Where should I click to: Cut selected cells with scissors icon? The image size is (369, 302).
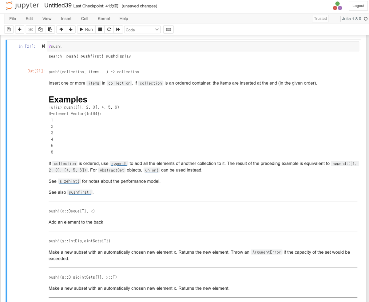30,30
